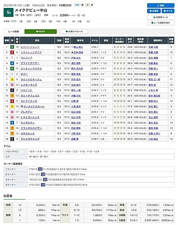Open the 全周パトロール patrol video
This screenshot has height=225, width=178.
point(74,31)
